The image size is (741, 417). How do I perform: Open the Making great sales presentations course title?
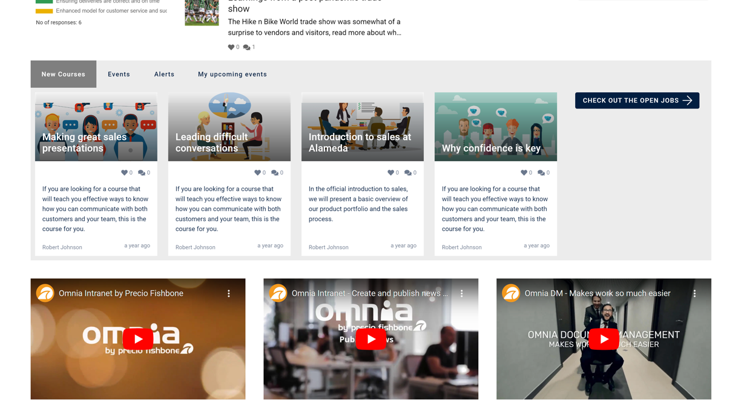click(x=85, y=142)
